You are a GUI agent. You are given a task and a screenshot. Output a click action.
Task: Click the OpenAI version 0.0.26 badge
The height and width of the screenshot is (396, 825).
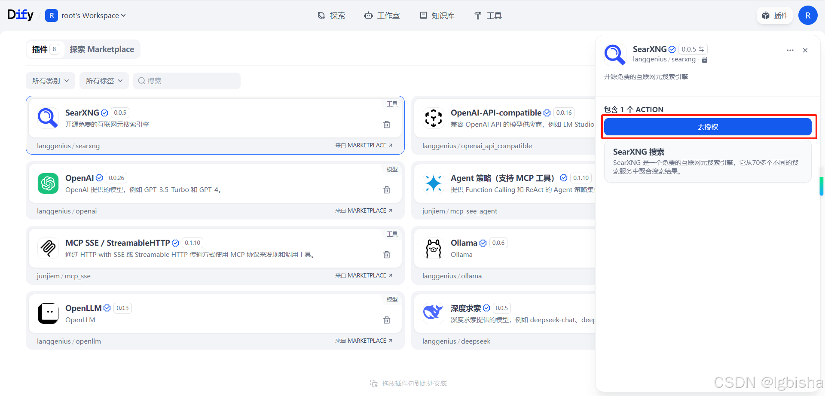click(x=116, y=178)
